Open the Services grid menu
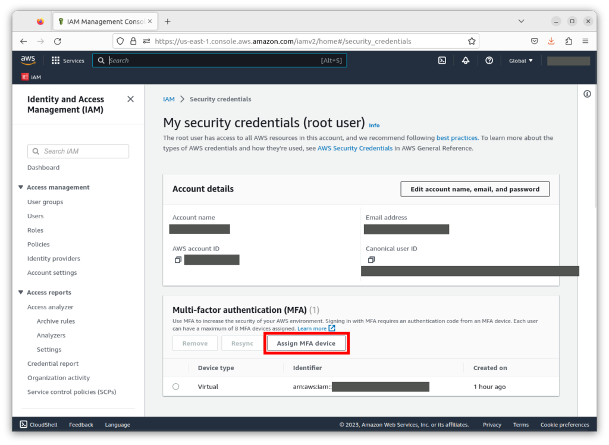 (68, 61)
